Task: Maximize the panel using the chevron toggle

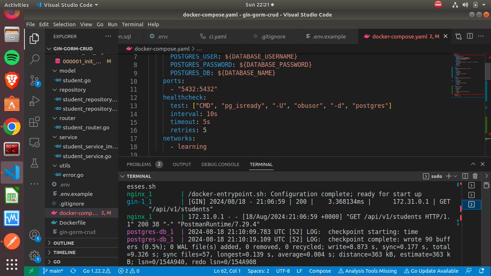Action: coord(473,164)
